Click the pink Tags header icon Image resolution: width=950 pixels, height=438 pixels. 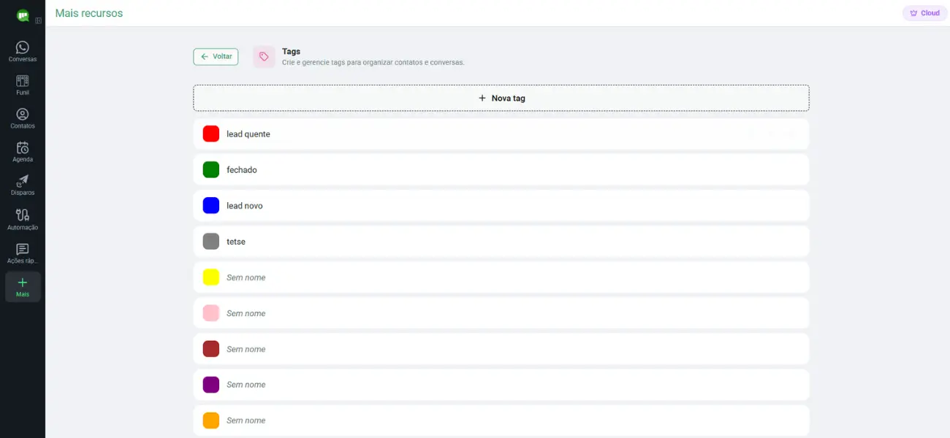[264, 57]
